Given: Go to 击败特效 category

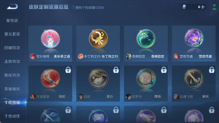Looking at the screenshot, I should (x=12, y=61).
